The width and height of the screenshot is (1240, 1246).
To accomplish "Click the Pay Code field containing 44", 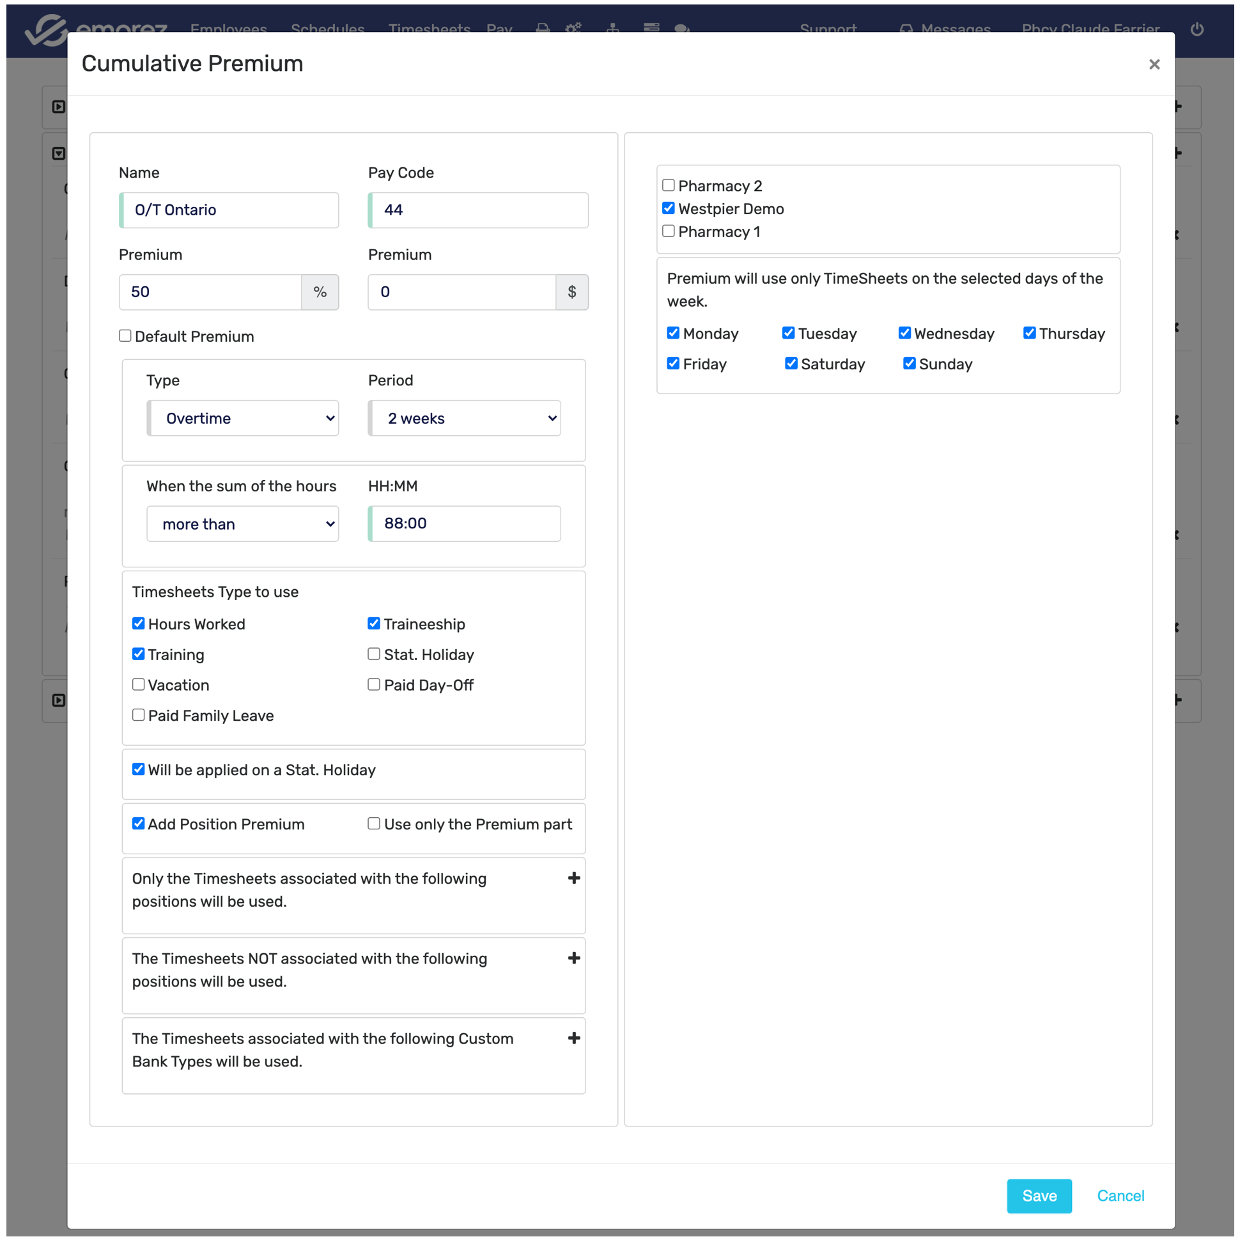I will point(479,210).
